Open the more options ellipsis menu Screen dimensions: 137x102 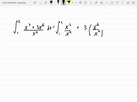tap(107, 3)
